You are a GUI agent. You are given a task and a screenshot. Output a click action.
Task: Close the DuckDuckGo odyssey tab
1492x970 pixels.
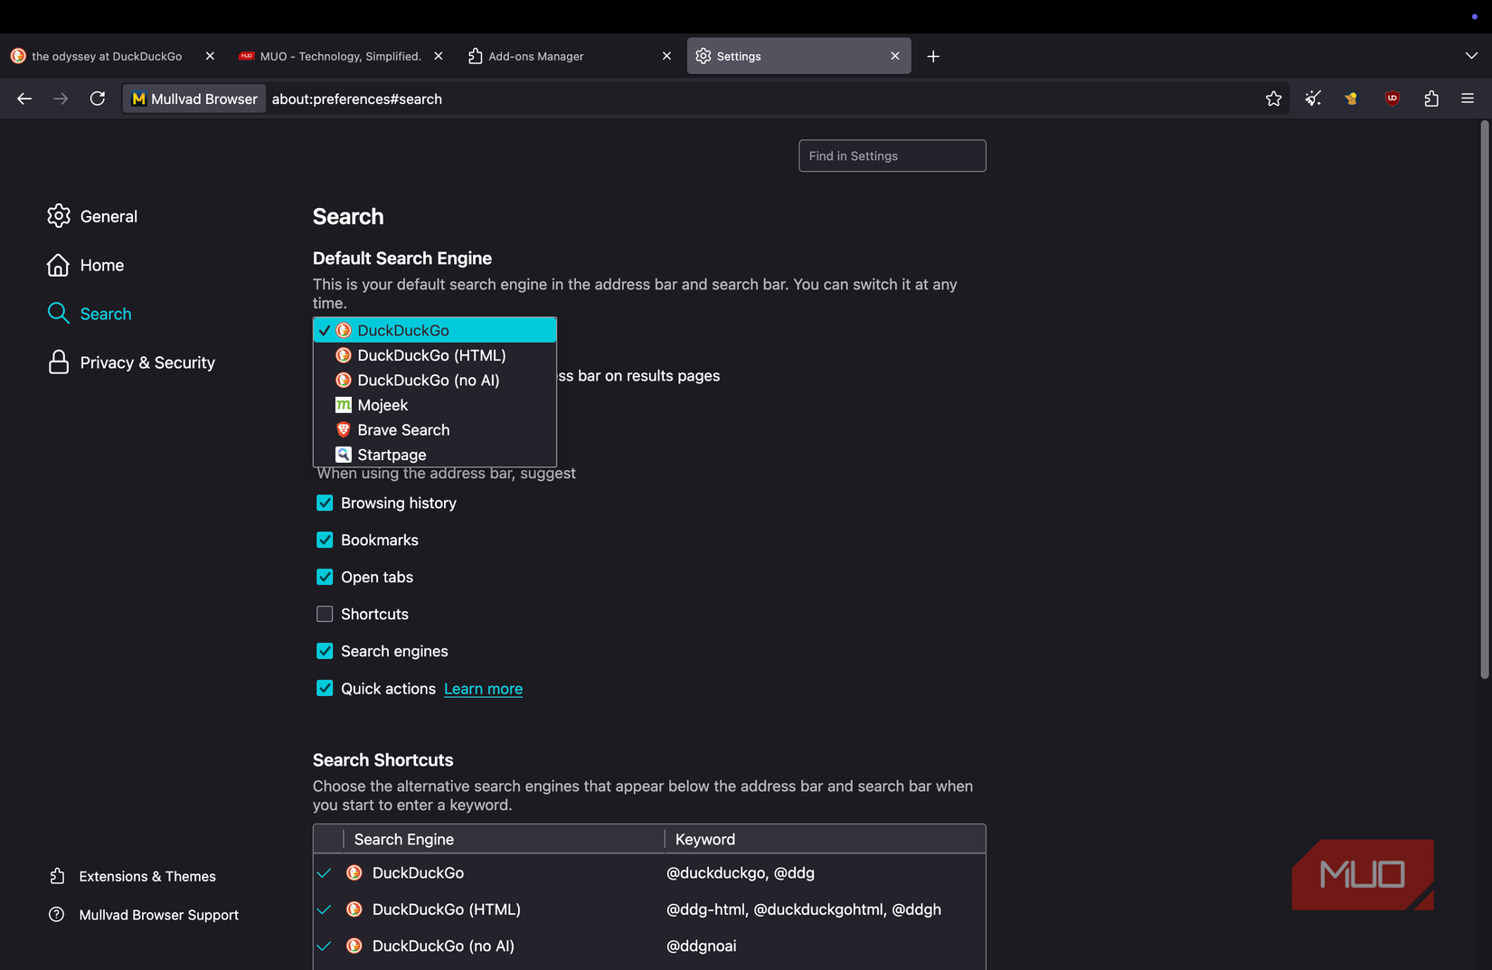210,56
